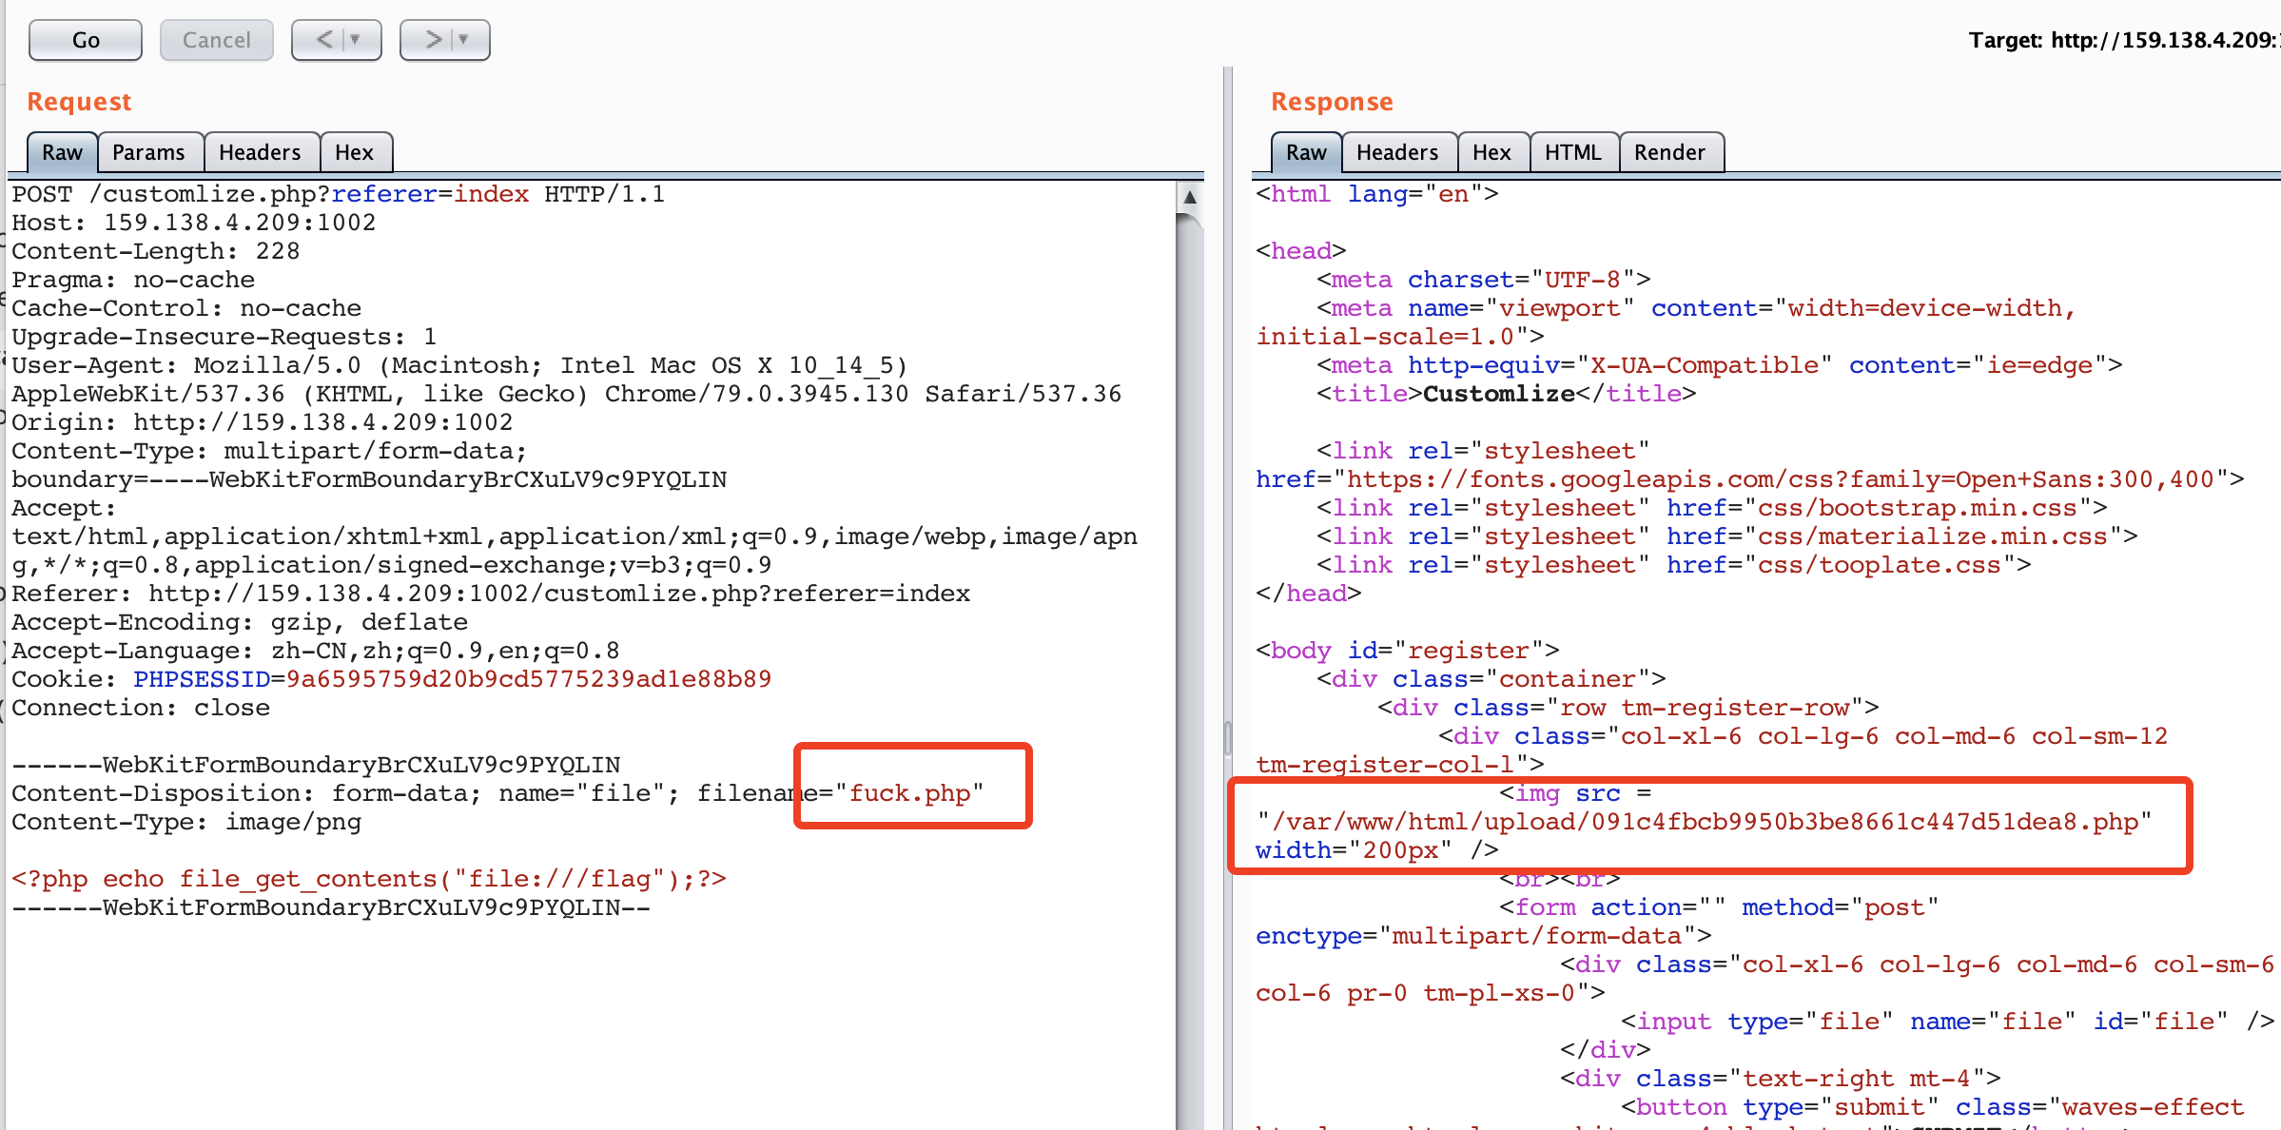Screen dimensions: 2281x1130
Task: Click the Pragma: no-cache header
Action: (x=132, y=280)
